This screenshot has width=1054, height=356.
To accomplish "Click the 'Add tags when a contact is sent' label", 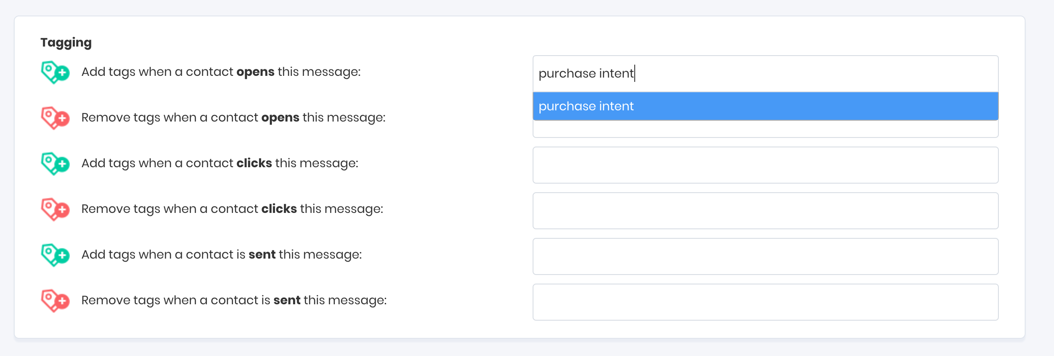I will [x=221, y=254].
